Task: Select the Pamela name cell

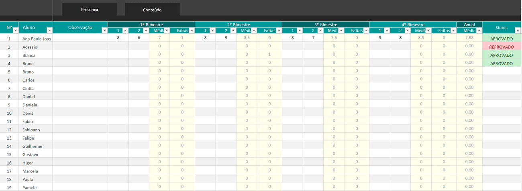Action: coord(36,187)
